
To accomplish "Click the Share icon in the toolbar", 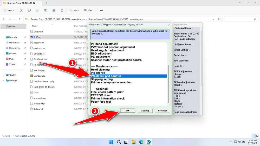I will 54,10.
